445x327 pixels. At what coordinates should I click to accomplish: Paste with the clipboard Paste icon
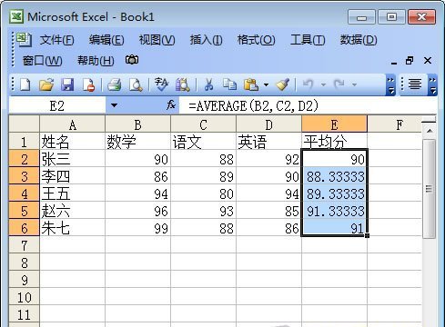tap(251, 84)
